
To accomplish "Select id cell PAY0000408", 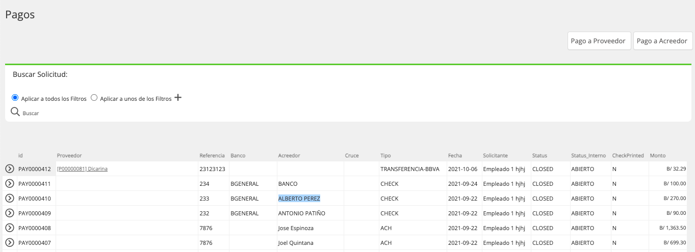I will (x=34, y=228).
